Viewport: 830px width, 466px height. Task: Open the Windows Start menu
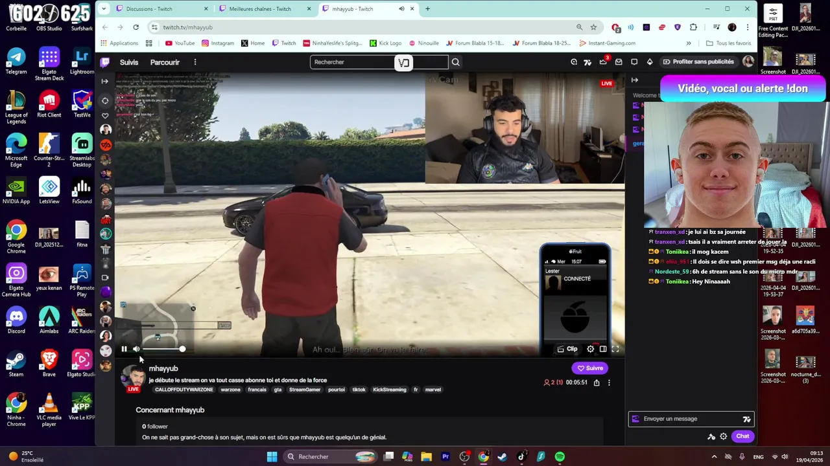[x=272, y=457]
